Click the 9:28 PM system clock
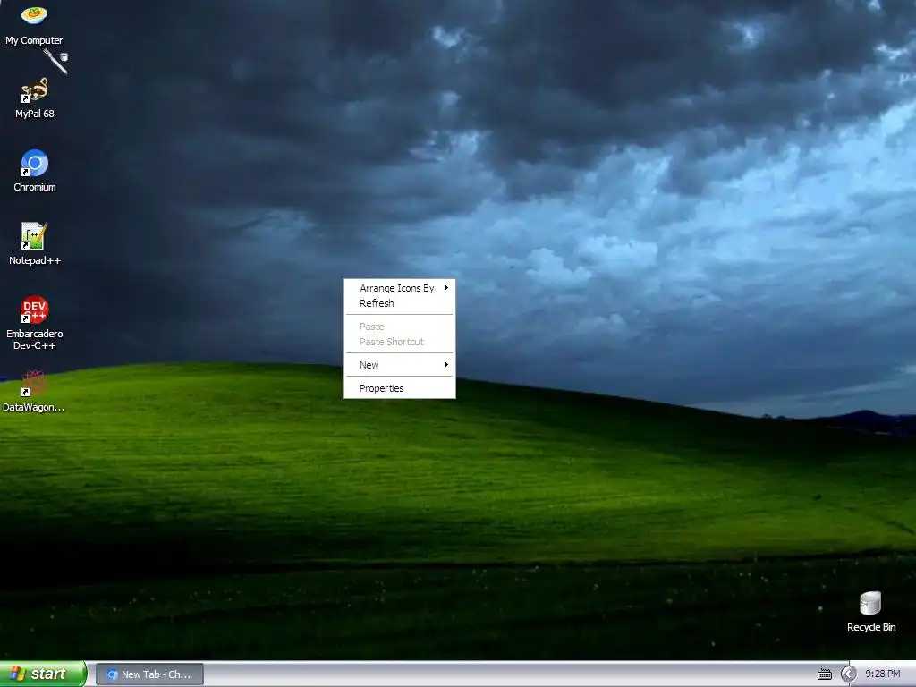 882,674
